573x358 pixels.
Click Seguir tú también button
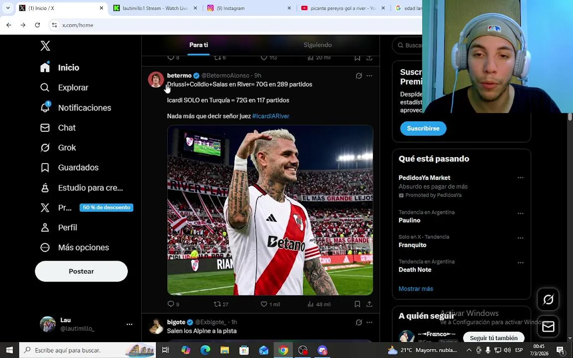[493, 338]
